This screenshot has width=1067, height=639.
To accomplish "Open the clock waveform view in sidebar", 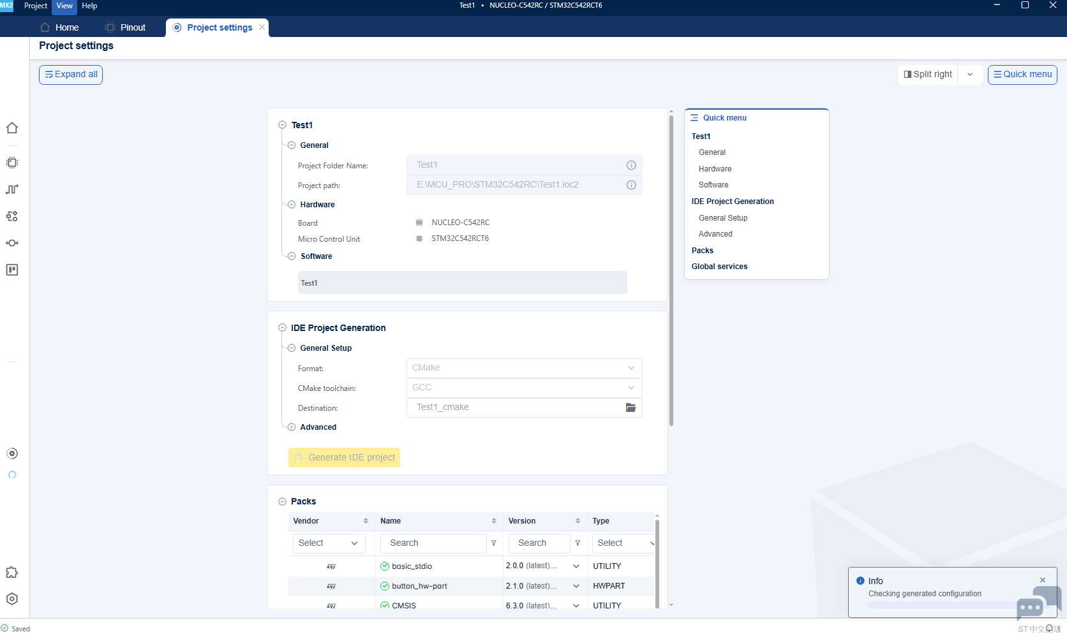I will [x=12, y=189].
